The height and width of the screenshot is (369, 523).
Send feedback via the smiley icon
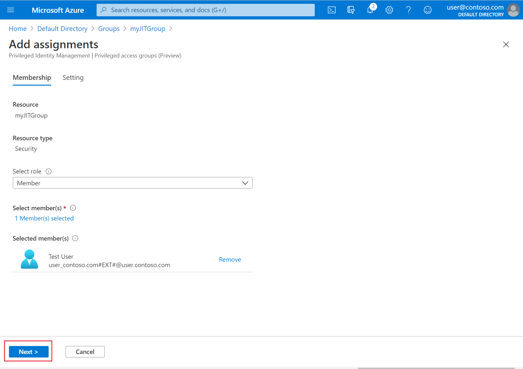428,10
